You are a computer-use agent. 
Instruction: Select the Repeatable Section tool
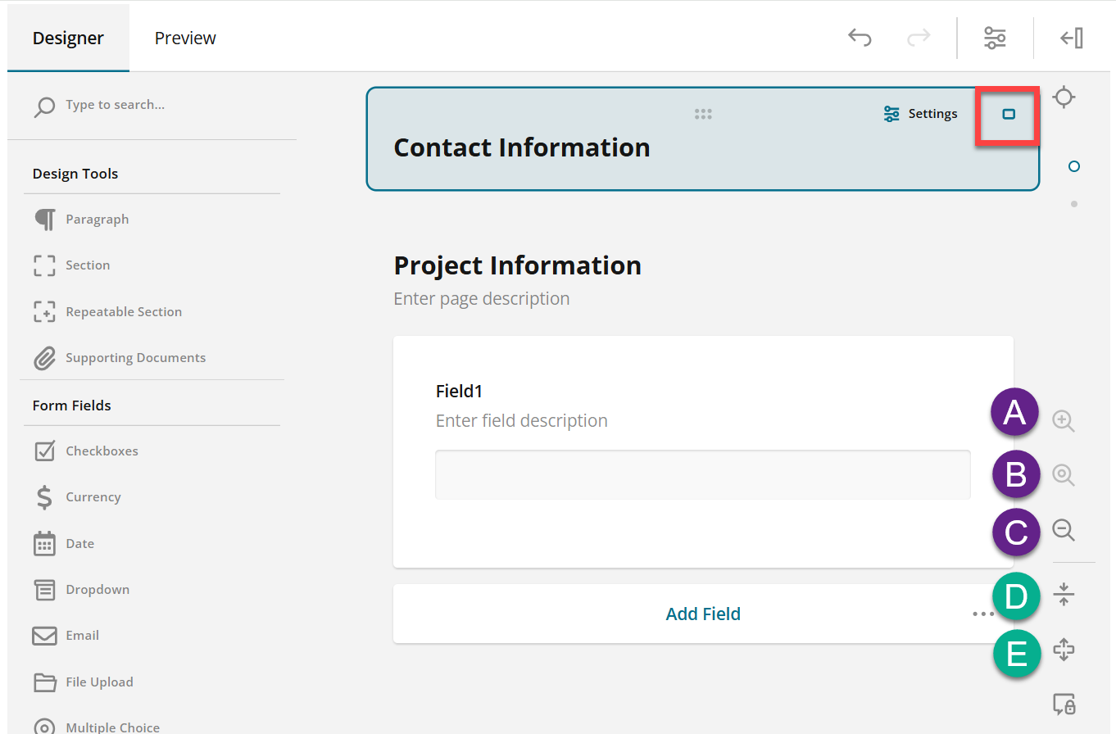[x=108, y=311]
